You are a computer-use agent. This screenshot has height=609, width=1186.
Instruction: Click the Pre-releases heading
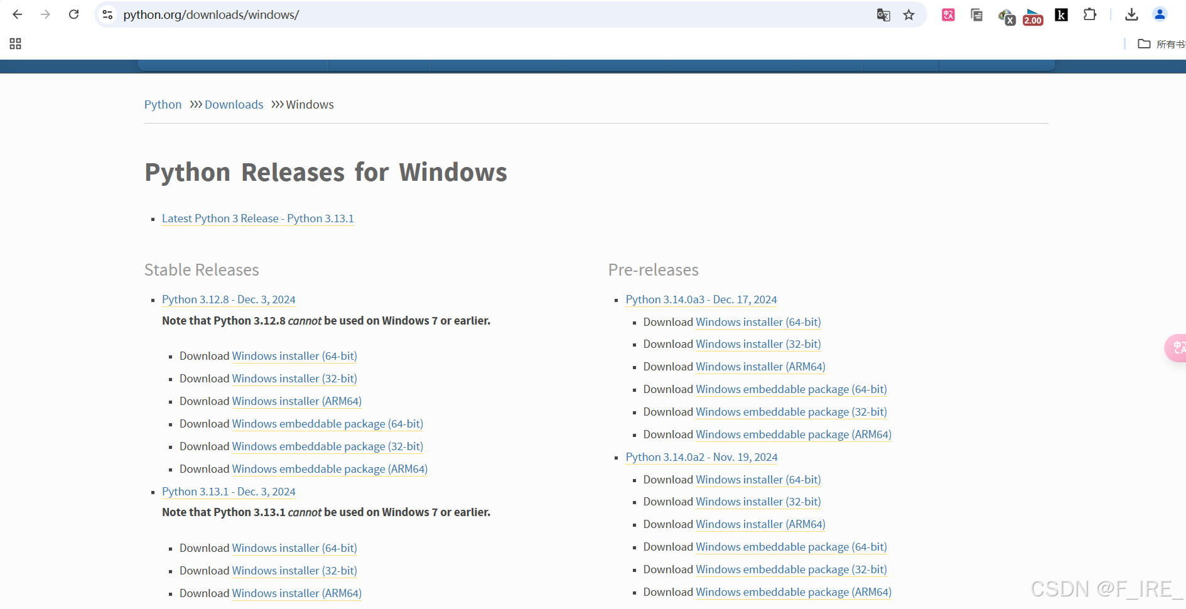click(x=654, y=270)
